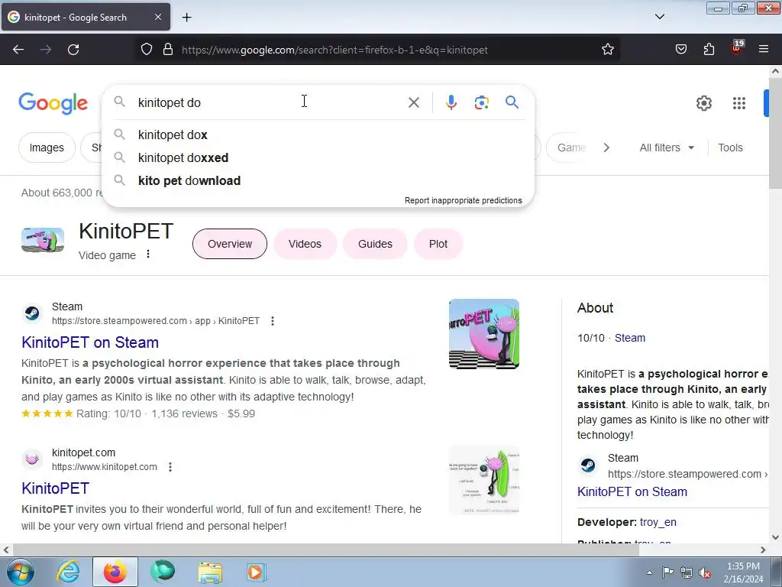Screen dimensions: 782x587
Task: Open the Steam result thumbnail image
Action: click(x=483, y=334)
